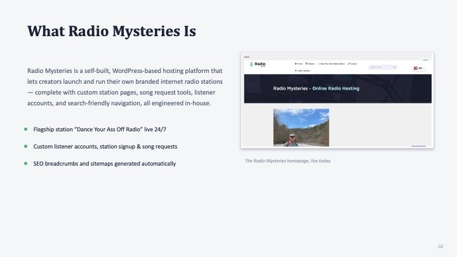Click caption 'The Radio Mysteries homepage, live today'
Viewport: 457px width, 257px height.
(288, 161)
